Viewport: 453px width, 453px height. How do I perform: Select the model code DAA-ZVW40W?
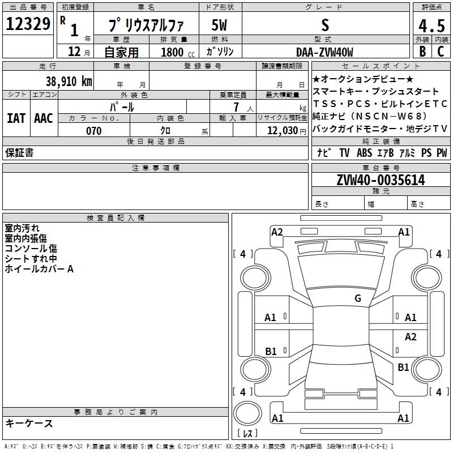click(324, 52)
